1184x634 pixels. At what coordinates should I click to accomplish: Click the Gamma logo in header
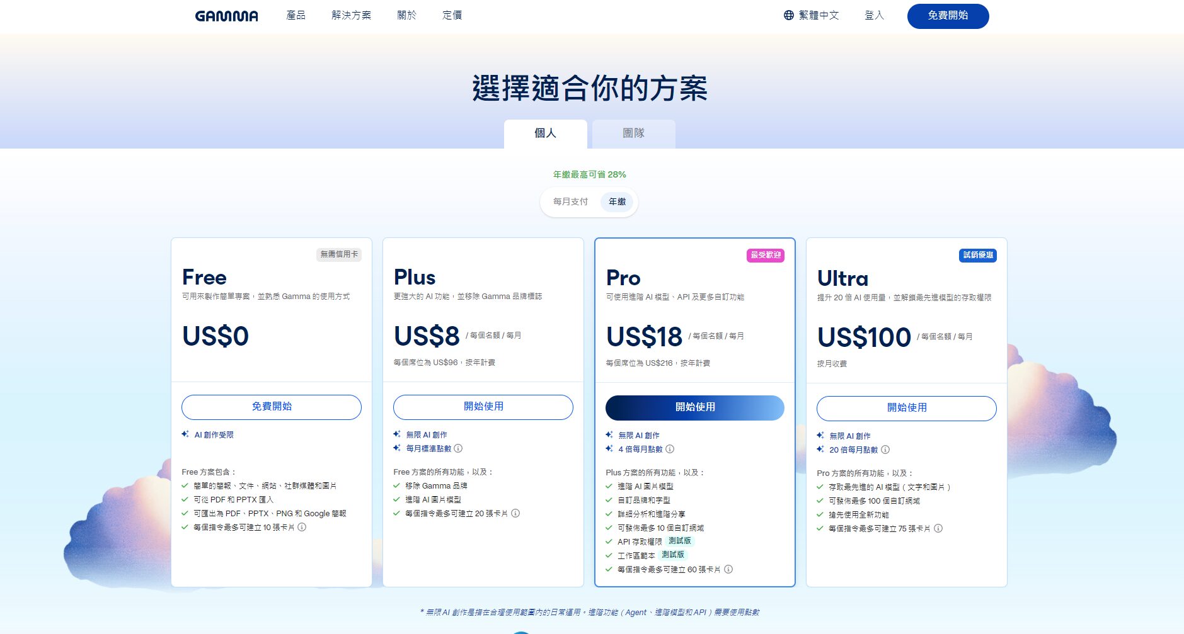click(x=226, y=16)
